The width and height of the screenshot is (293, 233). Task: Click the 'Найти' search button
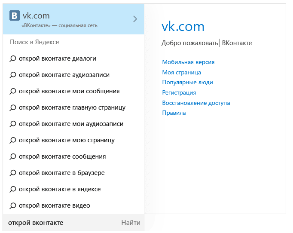click(x=131, y=223)
